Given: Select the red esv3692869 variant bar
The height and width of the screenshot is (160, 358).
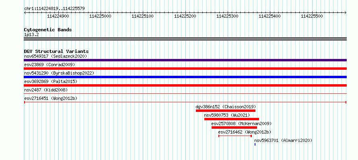Looking at the screenshot, I should pyautogui.click(x=185, y=85).
